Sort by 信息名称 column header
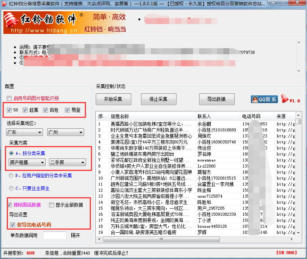307x259 pixels. pos(151,116)
